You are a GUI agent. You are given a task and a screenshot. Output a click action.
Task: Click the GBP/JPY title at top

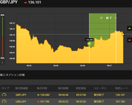click(9, 2)
